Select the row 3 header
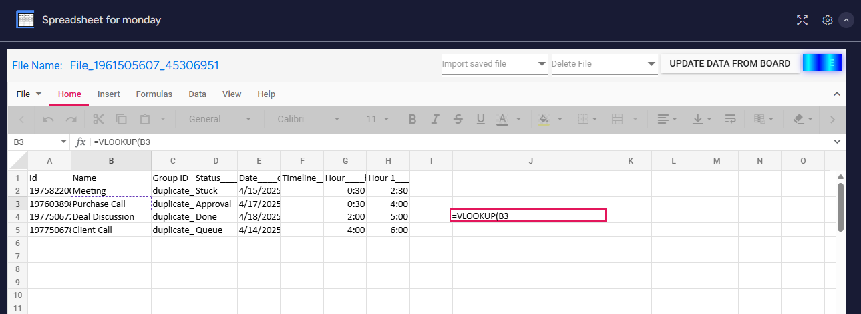 pyautogui.click(x=18, y=204)
